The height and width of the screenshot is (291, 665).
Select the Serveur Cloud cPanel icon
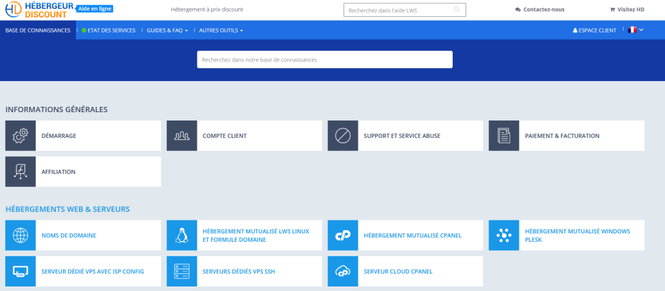tap(343, 271)
